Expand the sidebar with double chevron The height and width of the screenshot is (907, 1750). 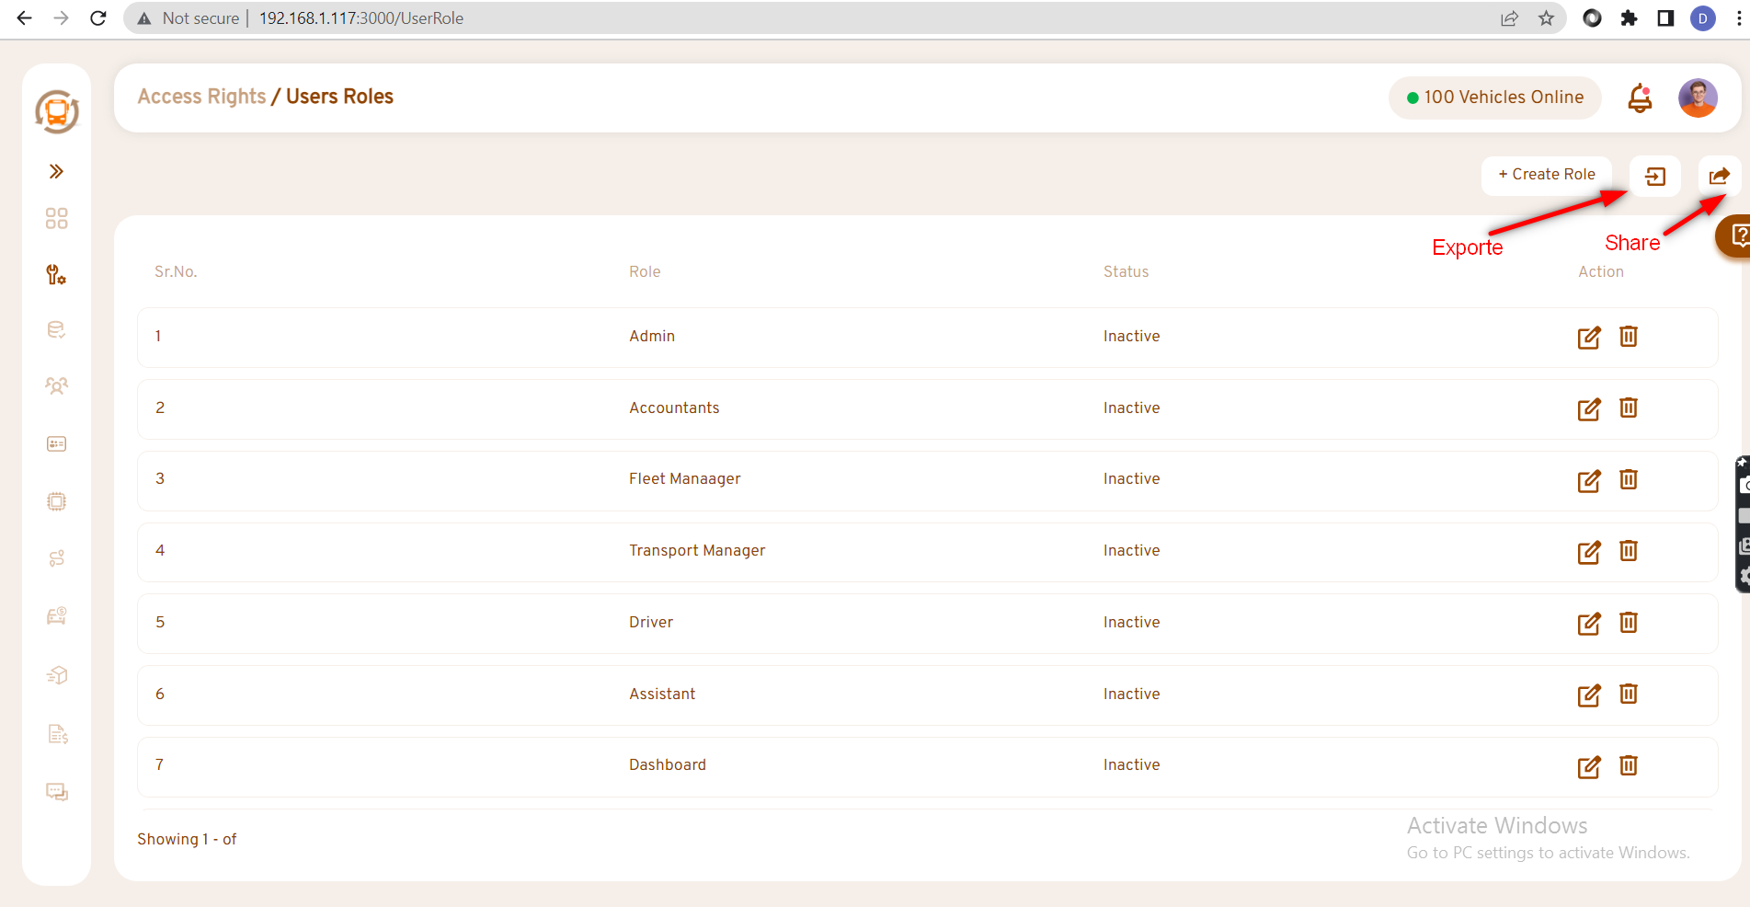pyautogui.click(x=56, y=171)
